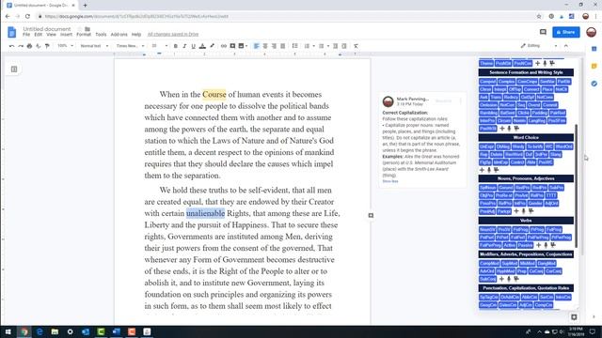Click microphone icon in Word Choice section

489,170
